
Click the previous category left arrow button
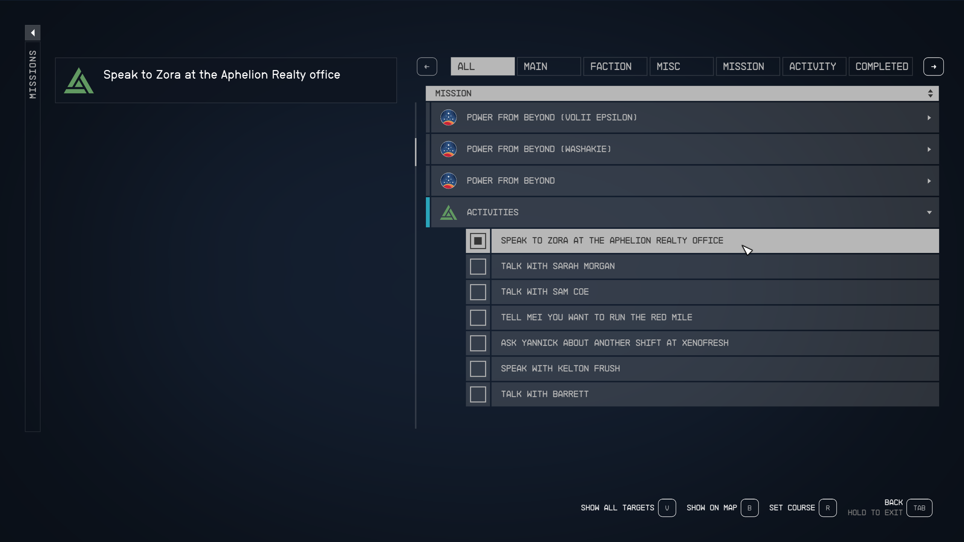pyautogui.click(x=427, y=67)
